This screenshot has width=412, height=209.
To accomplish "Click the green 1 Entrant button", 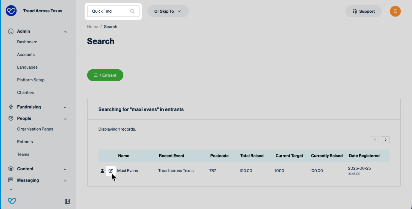I will (x=105, y=75).
